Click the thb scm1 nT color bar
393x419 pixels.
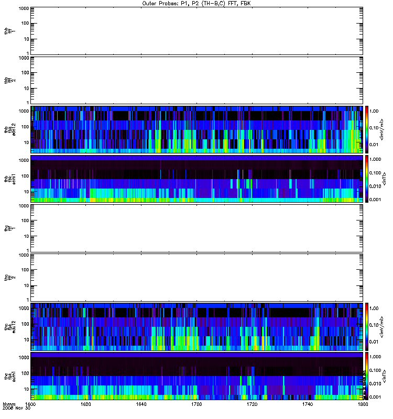click(367, 179)
